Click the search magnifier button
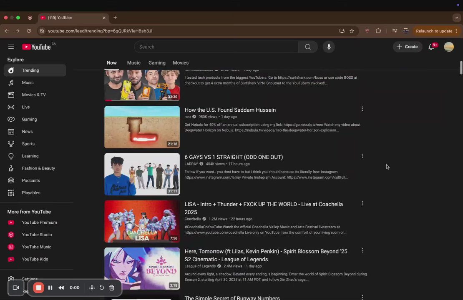This screenshot has height=300, width=463. pyautogui.click(x=308, y=47)
